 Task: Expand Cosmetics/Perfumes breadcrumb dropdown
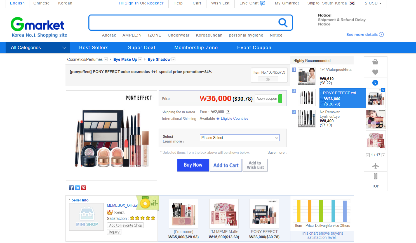click(106, 59)
